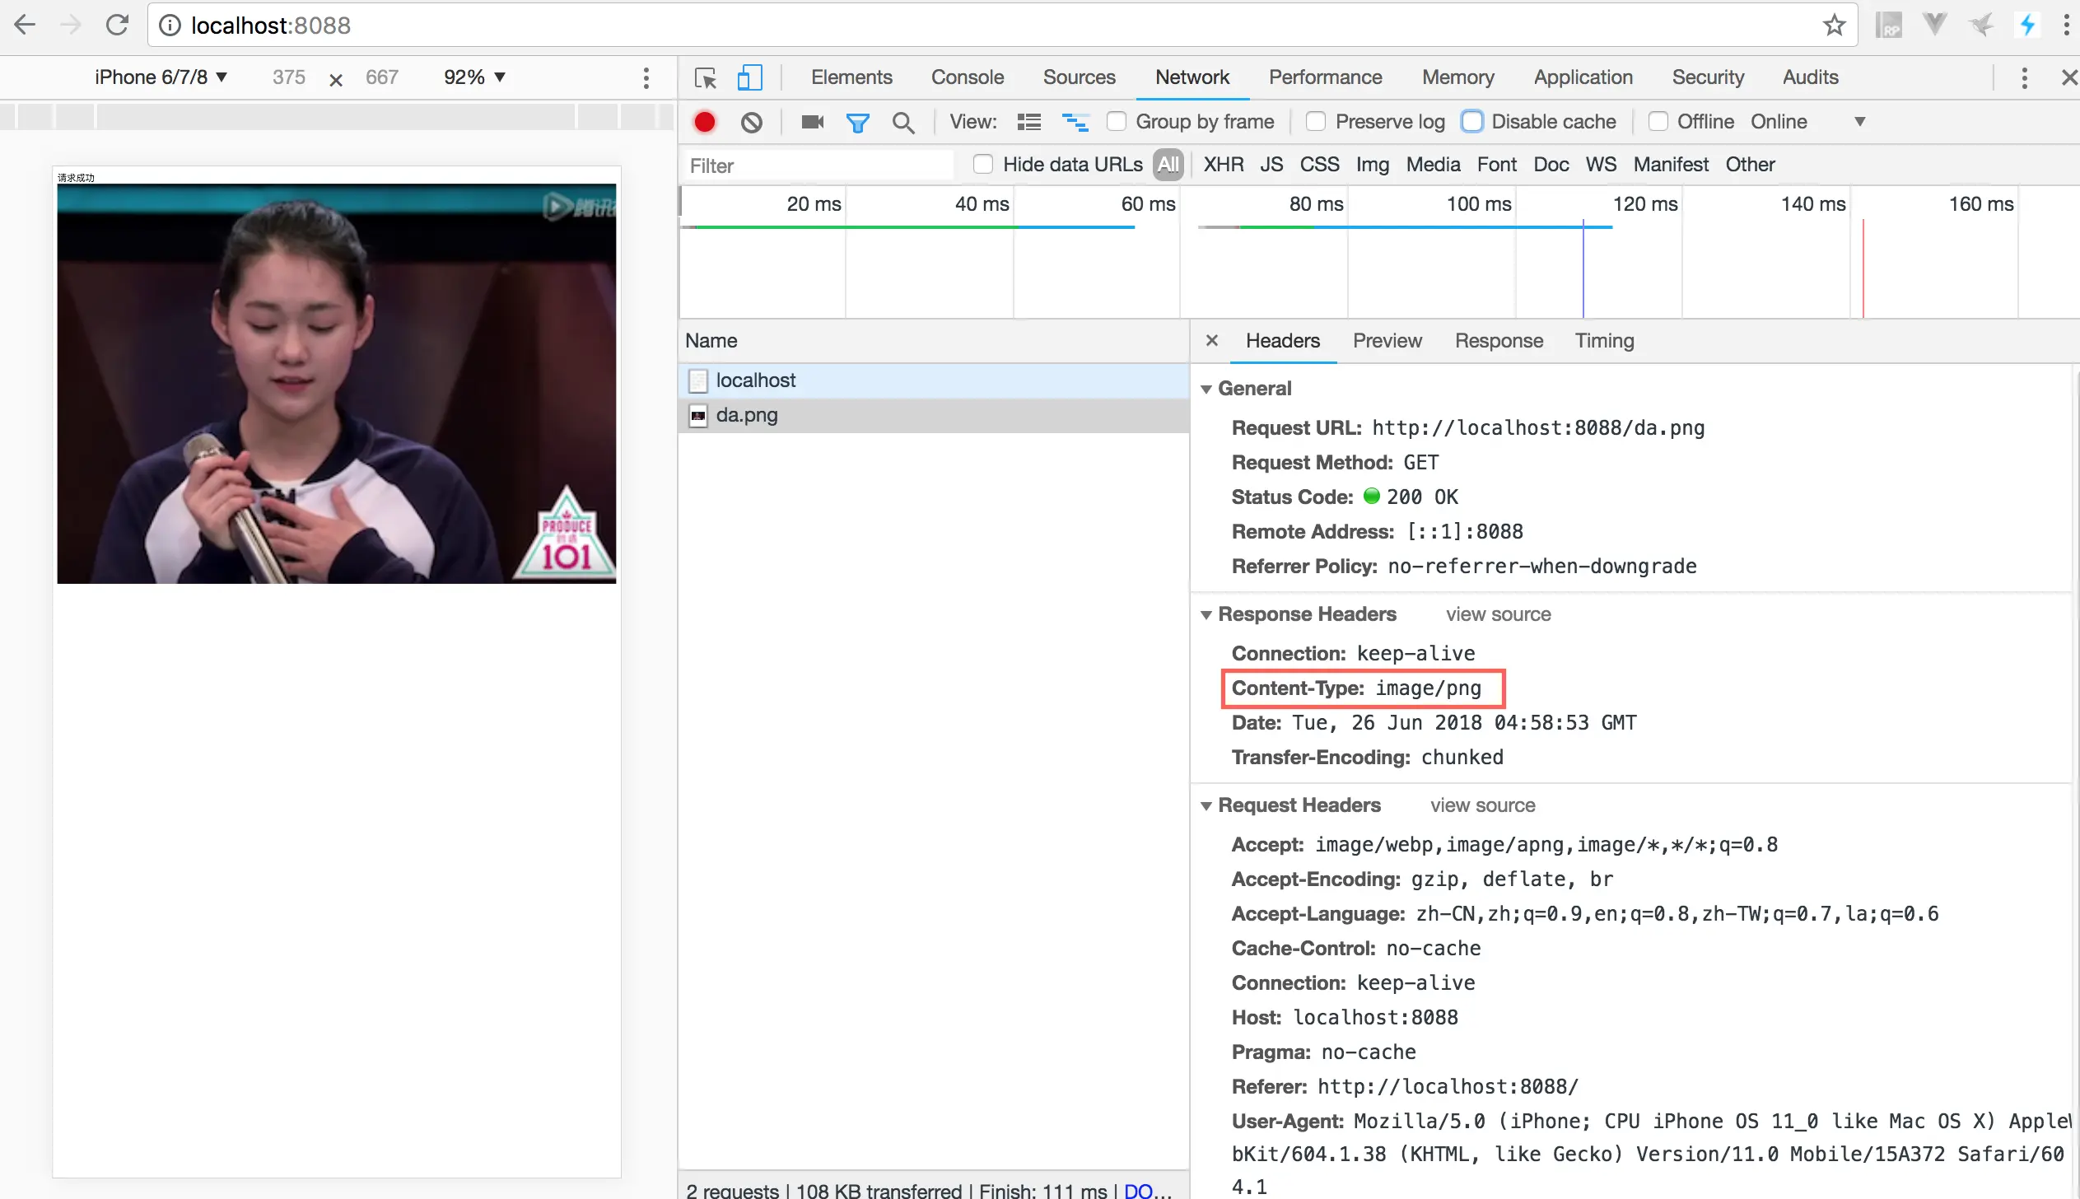The width and height of the screenshot is (2080, 1199).
Task: Click the Filter text input field
Action: pyautogui.click(x=819, y=166)
